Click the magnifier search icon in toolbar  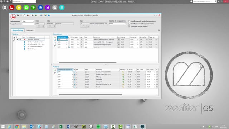pos(33,15)
